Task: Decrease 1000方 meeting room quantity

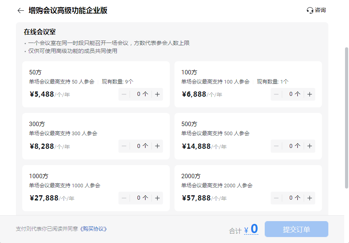Action: [124, 198]
